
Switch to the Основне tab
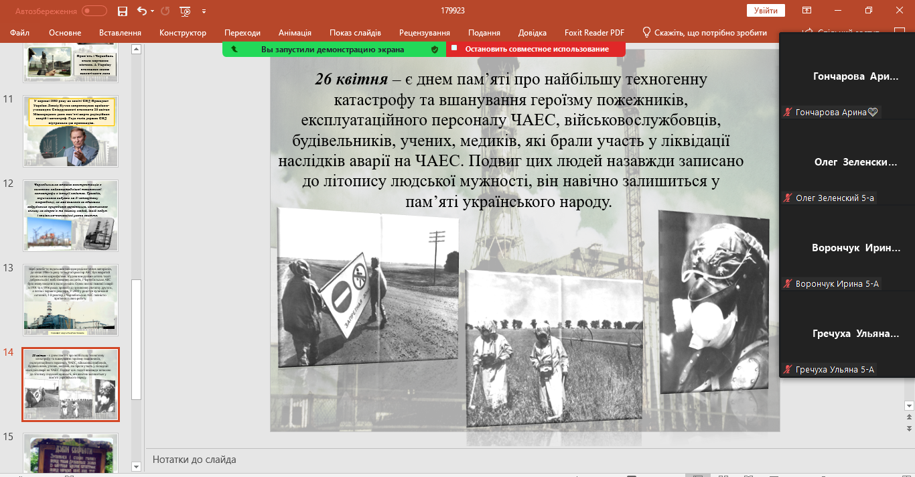point(65,33)
